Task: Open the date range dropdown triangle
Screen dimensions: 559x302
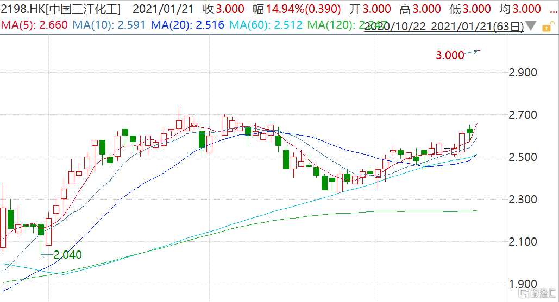Action: pos(531,25)
